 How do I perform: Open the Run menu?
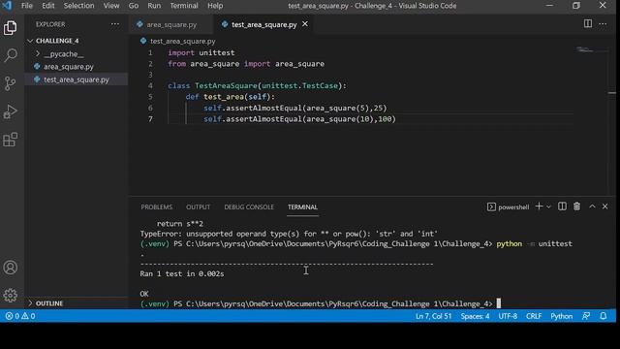tap(154, 6)
